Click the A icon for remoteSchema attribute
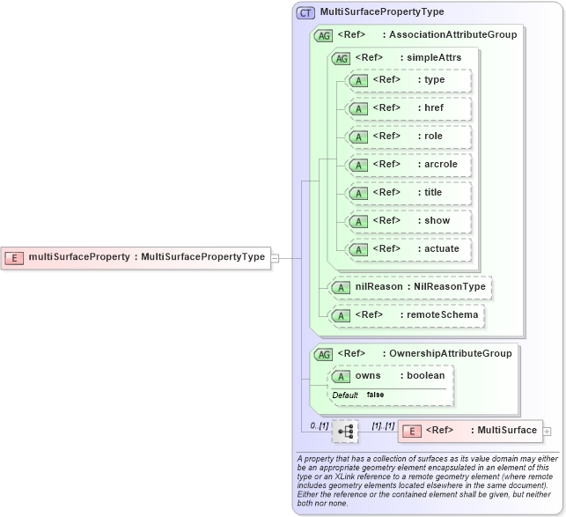 [x=341, y=316]
